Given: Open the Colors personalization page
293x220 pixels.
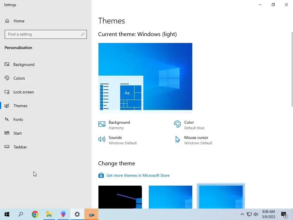Looking at the screenshot, I should (x=19, y=78).
